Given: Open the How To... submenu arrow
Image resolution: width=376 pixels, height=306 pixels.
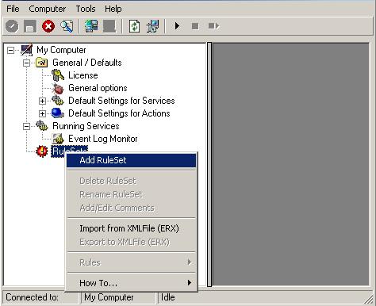Looking at the screenshot, I should [x=190, y=282].
